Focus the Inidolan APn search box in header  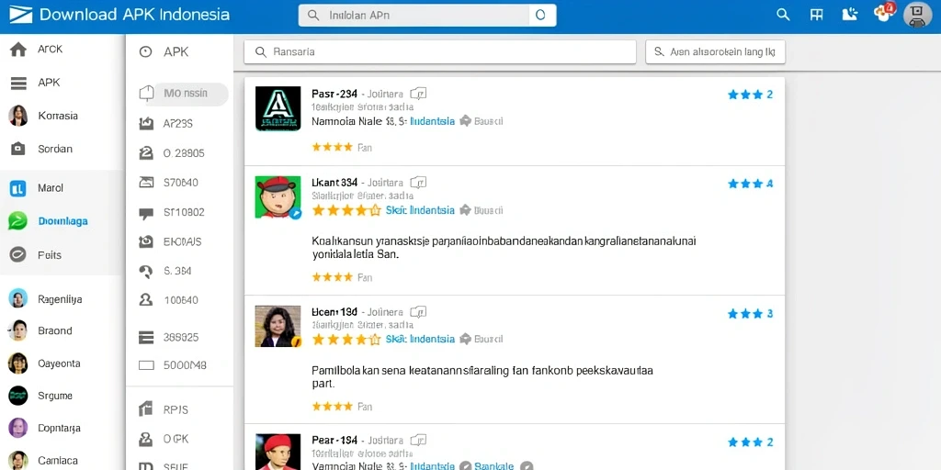427,16
